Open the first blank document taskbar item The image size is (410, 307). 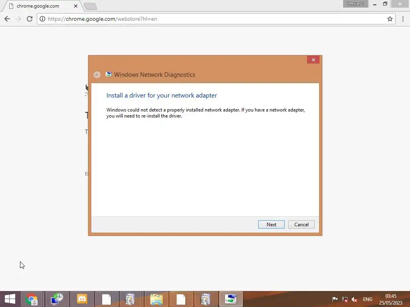coord(107,299)
